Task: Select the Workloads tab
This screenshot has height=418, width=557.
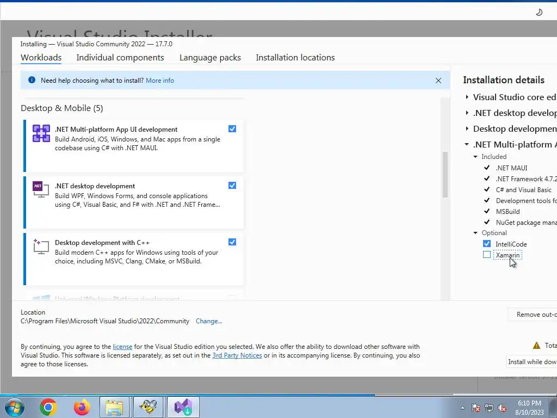Action: [41, 57]
